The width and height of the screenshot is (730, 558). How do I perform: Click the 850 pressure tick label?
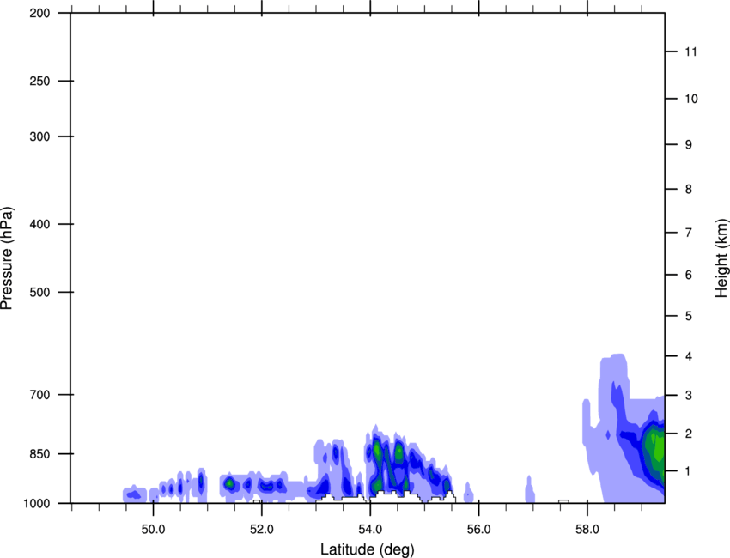40,454
